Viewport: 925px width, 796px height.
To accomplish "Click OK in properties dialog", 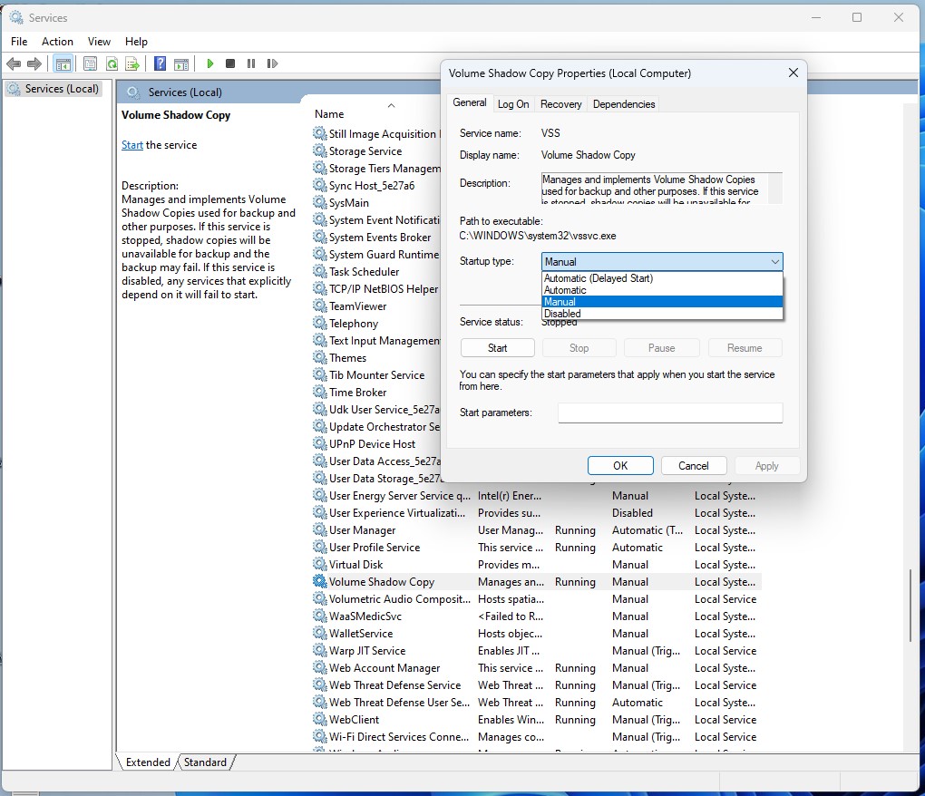I will coord(620,465).
